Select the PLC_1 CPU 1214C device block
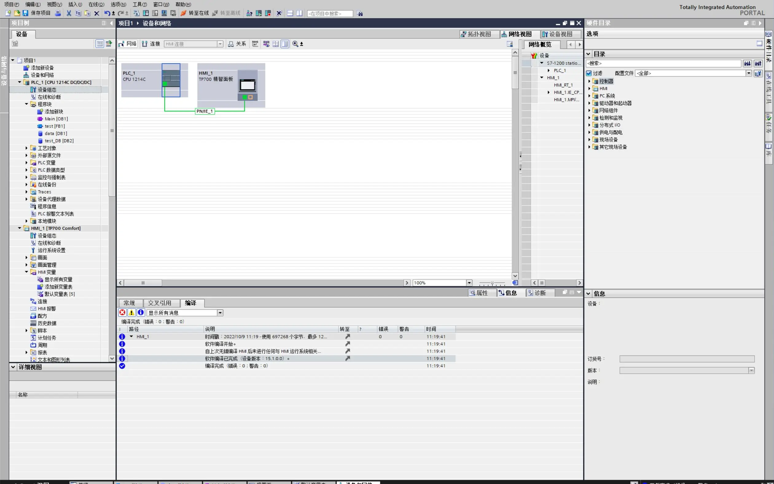 point(154,80)
